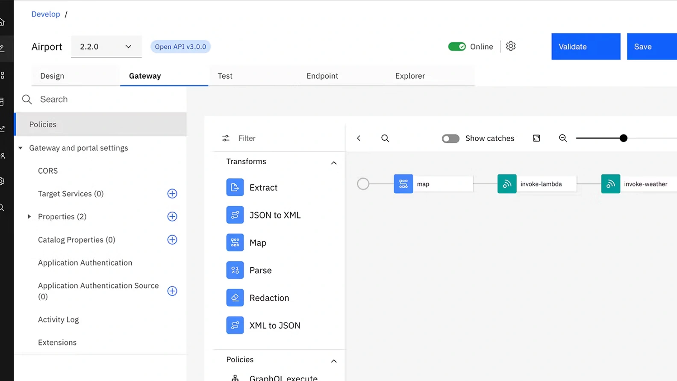677x381 pixels.
Task: Collapse Gateway and portal settings
Action: tap(21, 148)
